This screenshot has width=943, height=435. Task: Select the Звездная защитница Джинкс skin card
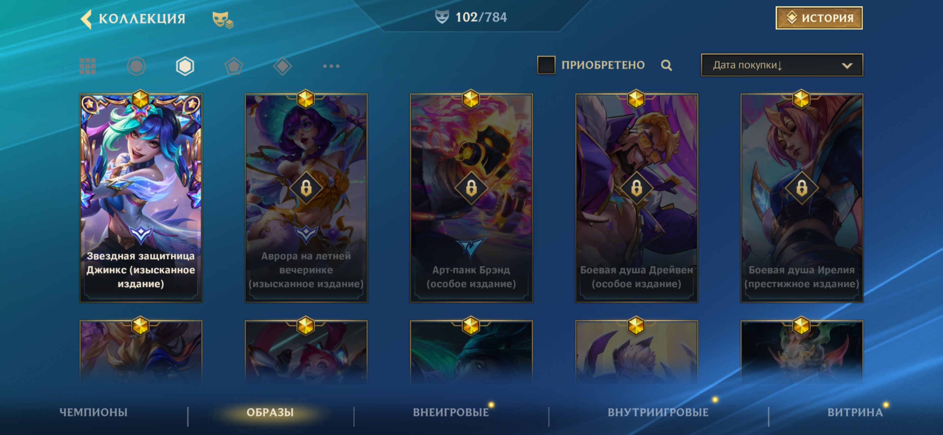(x=141, y=198)
